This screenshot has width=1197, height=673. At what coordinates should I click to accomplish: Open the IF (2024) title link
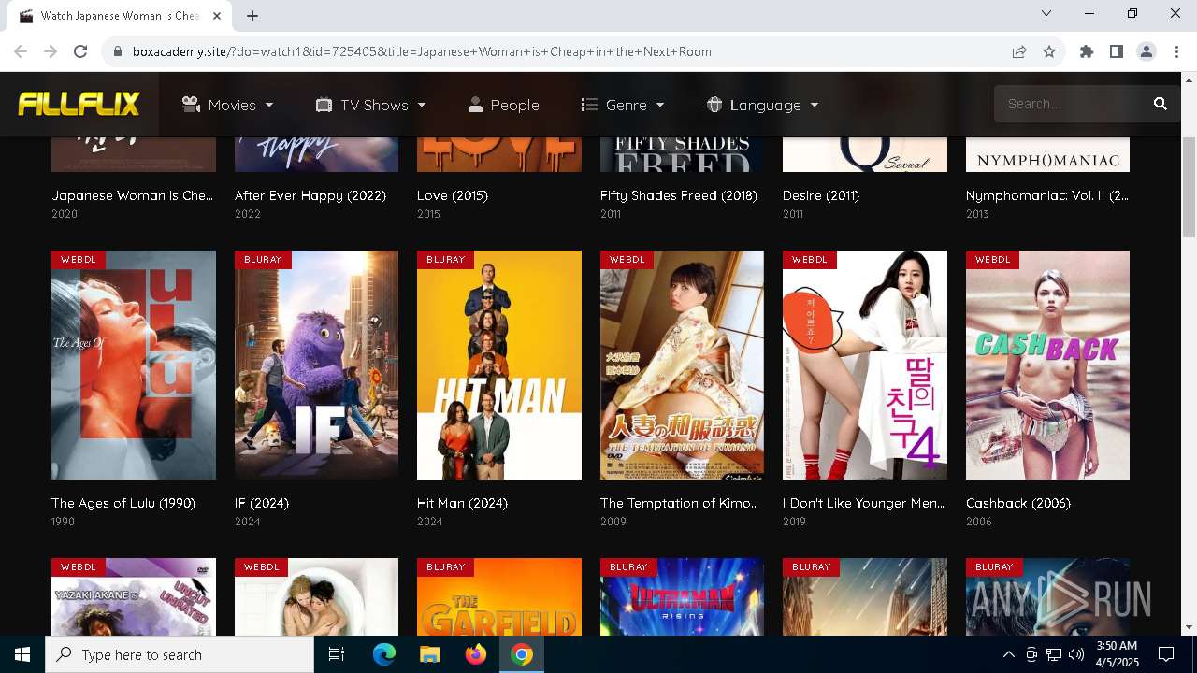pos(262,503)
